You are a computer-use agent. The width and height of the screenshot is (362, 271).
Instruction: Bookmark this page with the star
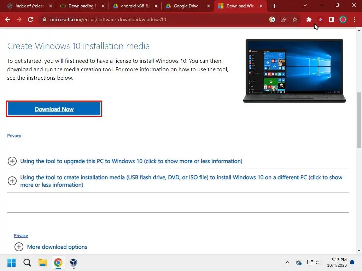[x=295, y=20]
